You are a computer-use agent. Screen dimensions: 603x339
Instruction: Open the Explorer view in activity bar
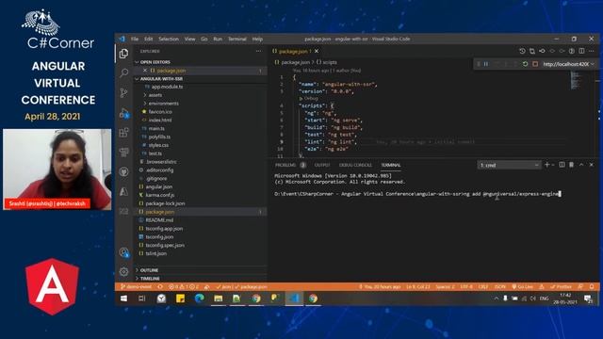(x=123, y=54)
